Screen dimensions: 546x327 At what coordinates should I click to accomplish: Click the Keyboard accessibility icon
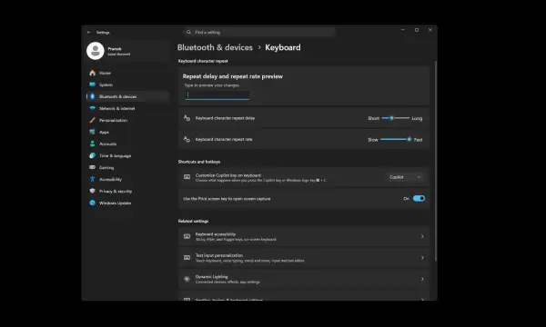[x=187, y=237]
